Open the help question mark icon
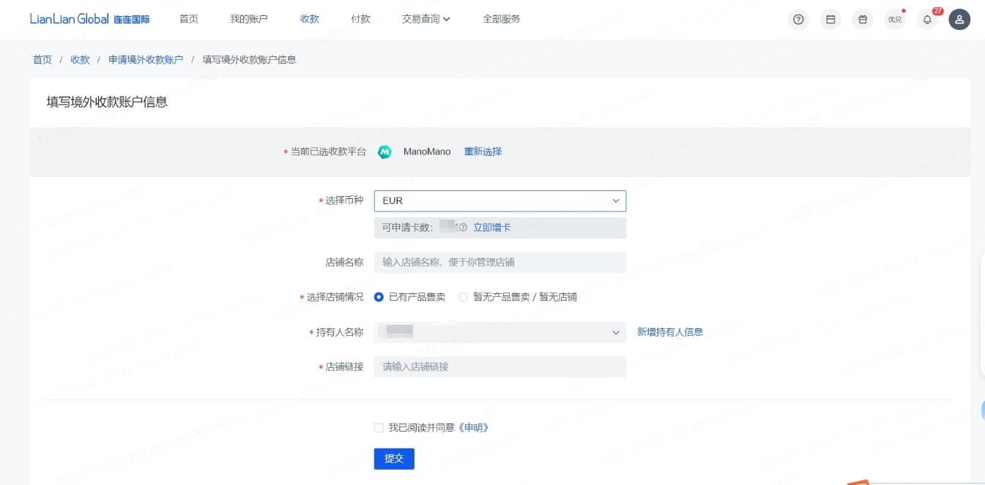The height and width of the screenshot is (485, 985). coord(798,20)
